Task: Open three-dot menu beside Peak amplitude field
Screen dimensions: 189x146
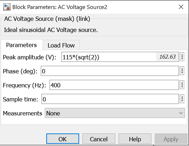Action: (x=182, y=57)
